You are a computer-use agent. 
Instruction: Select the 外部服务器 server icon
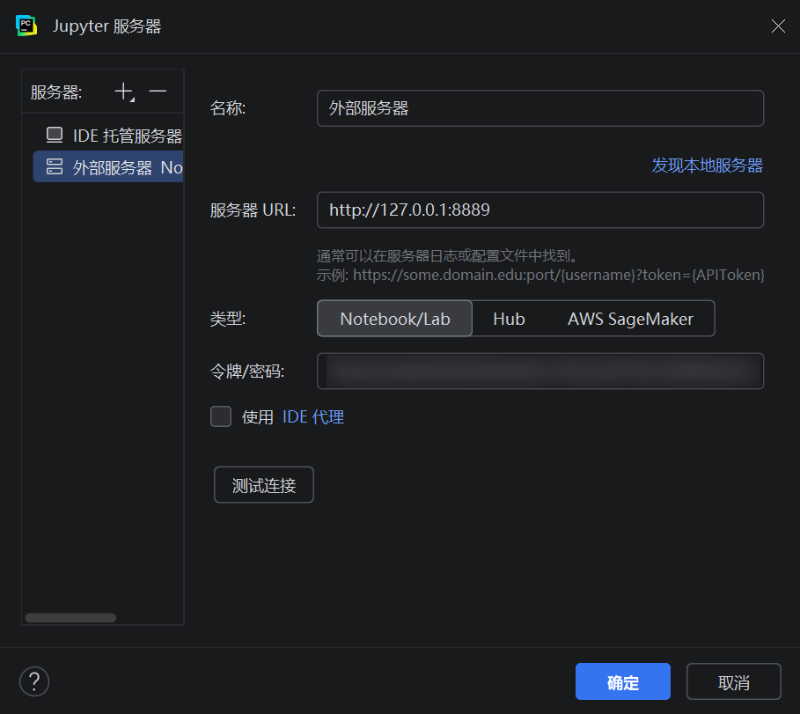click(55, 167)
